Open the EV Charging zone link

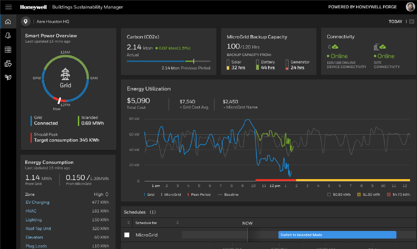37,202
